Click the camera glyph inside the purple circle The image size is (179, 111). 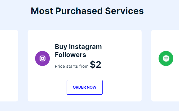click(42, 58)
